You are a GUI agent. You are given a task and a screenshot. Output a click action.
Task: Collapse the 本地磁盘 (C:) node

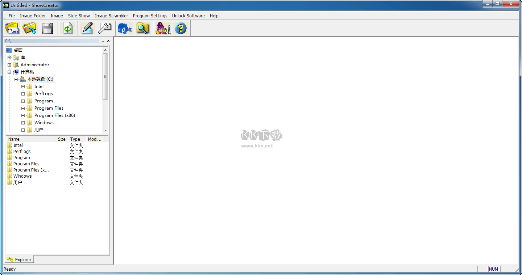[x=16, y=79]
